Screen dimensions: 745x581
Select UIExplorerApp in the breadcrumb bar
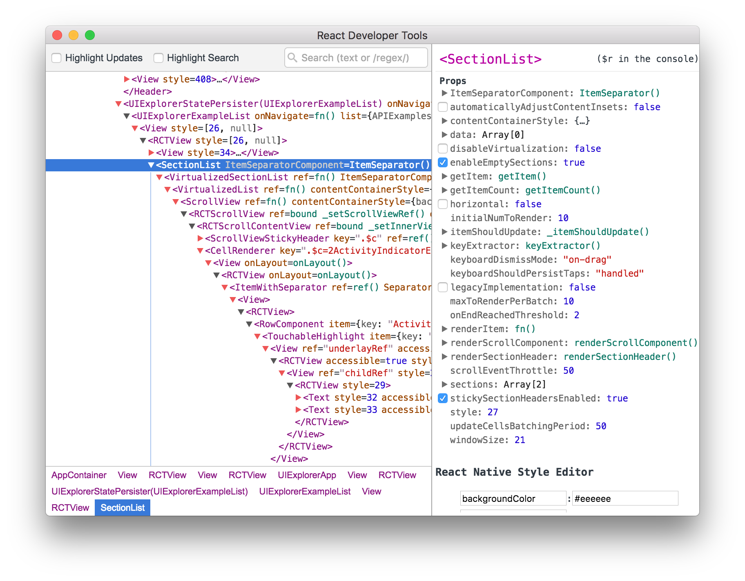click(307, 475)
